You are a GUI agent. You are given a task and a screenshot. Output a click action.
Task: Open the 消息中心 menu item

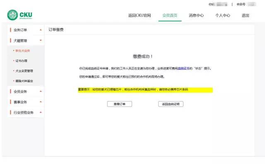click(x=196, y=16)
